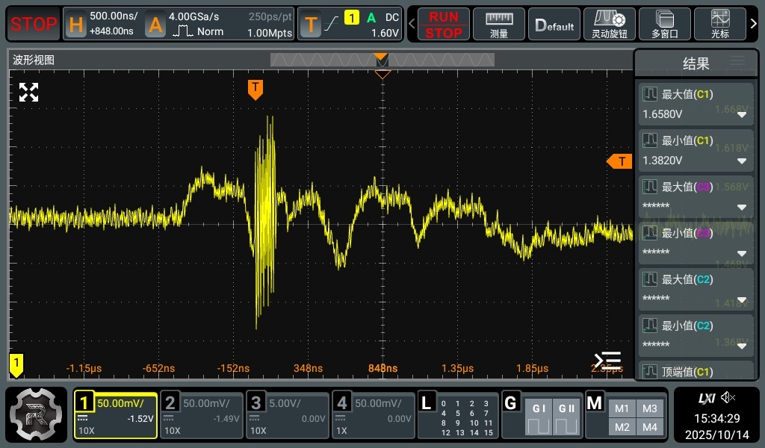The width and height of the screenshot is (765, 448).
Task: Click the menu list icon on waveform
Action: coord(607,361)
